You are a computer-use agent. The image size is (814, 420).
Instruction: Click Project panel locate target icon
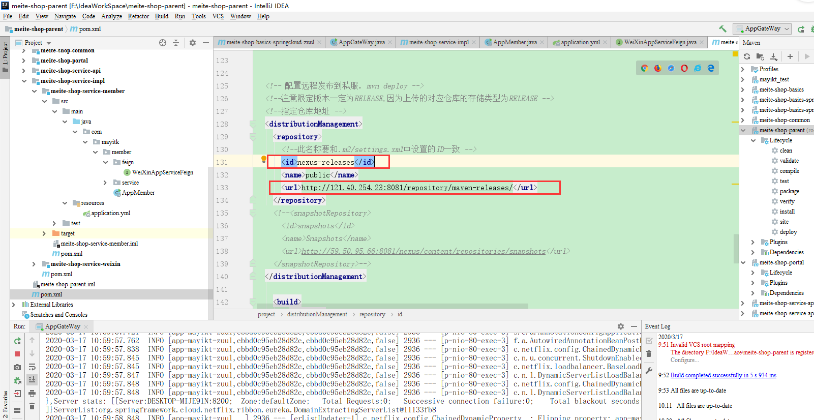pyautogui.click(x=163, y=43)
